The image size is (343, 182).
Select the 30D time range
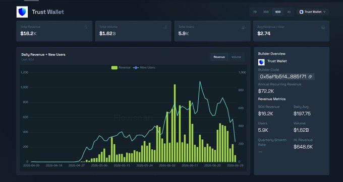click(x=266, y=12)
